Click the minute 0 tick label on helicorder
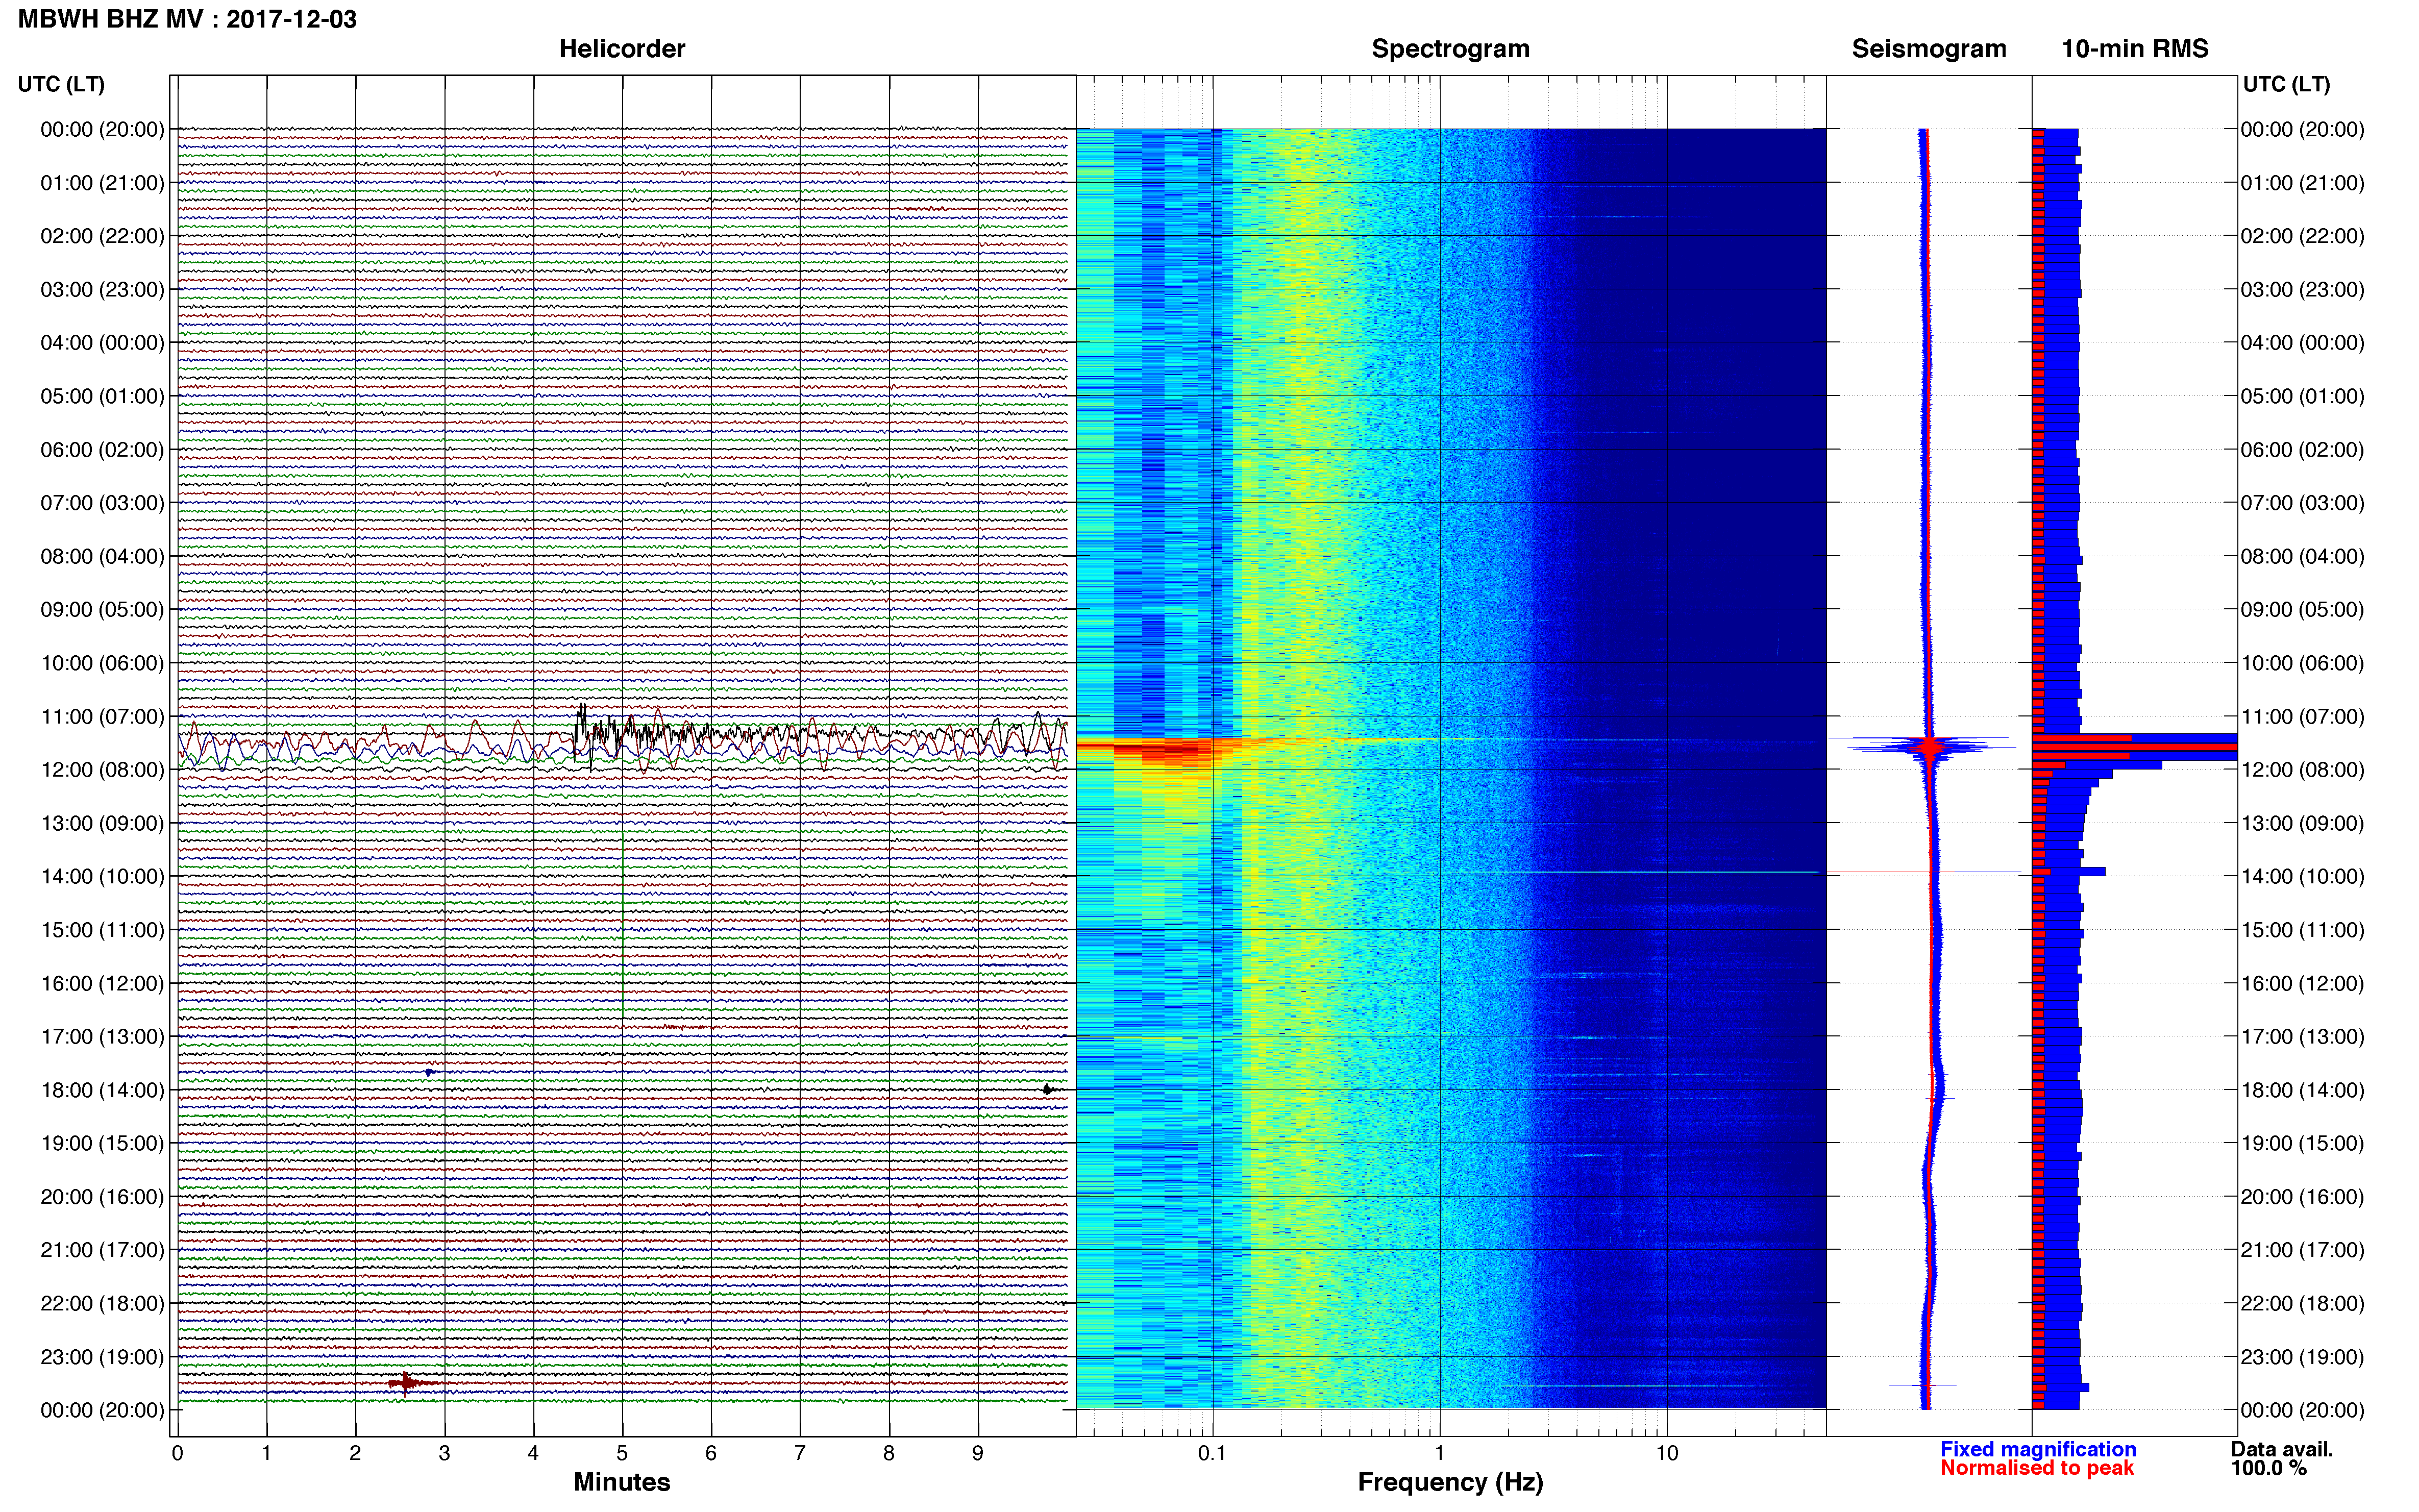Screen dimensions: 2419x1512 click(x=177, y=1453)
